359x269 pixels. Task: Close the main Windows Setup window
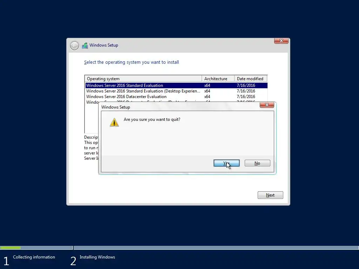[x=281, y=41]
